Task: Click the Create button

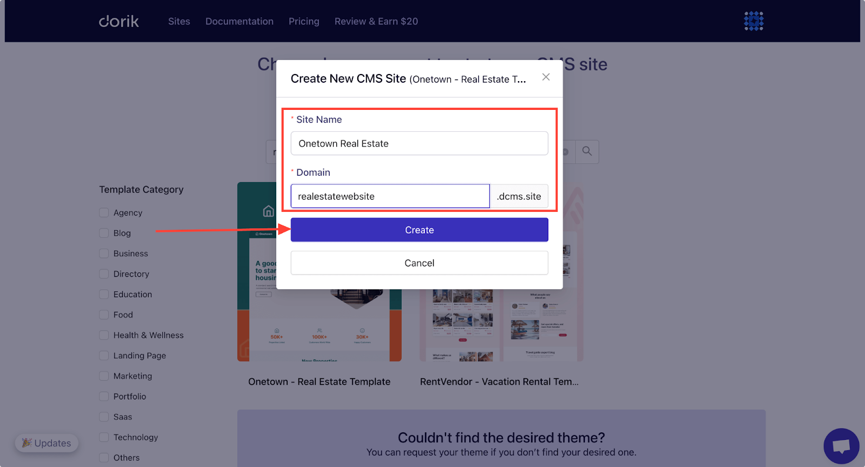Action: pos(420,230)
